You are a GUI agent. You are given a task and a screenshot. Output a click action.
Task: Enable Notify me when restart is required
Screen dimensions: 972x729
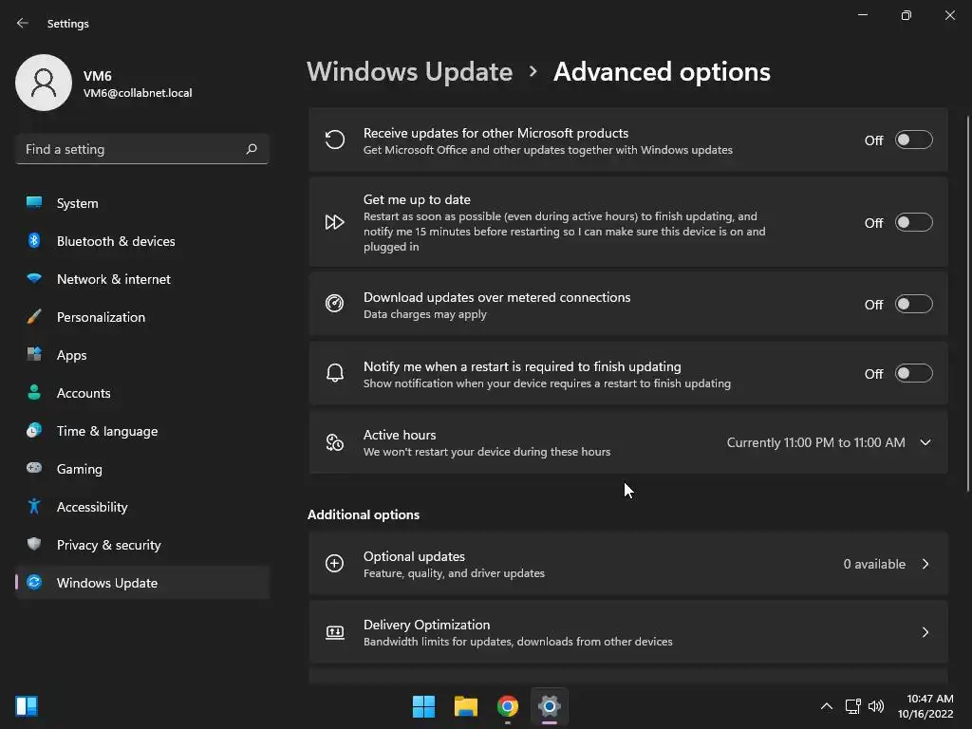pyautogui.click(x=914, y=374)
